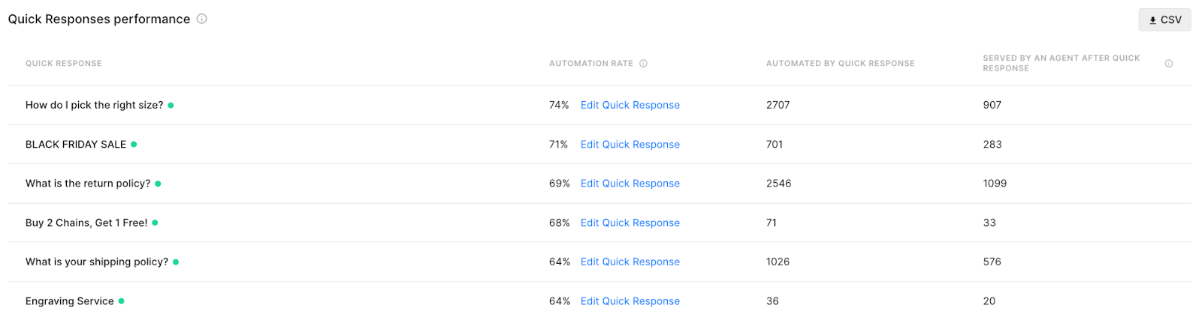Edit Quick Response for Engraving Service
This screenshot has width=1202, height=320.
pos(630,301)
